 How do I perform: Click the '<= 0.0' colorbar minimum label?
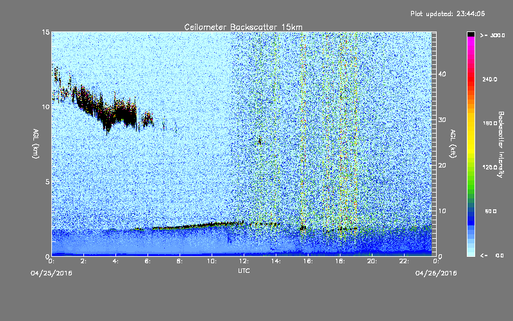pos(492,255)
